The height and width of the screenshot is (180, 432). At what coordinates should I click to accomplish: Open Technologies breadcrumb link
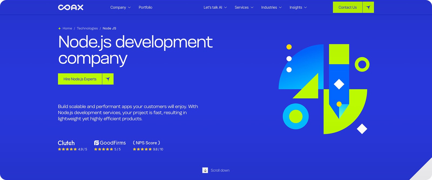(x=87, y=28)
